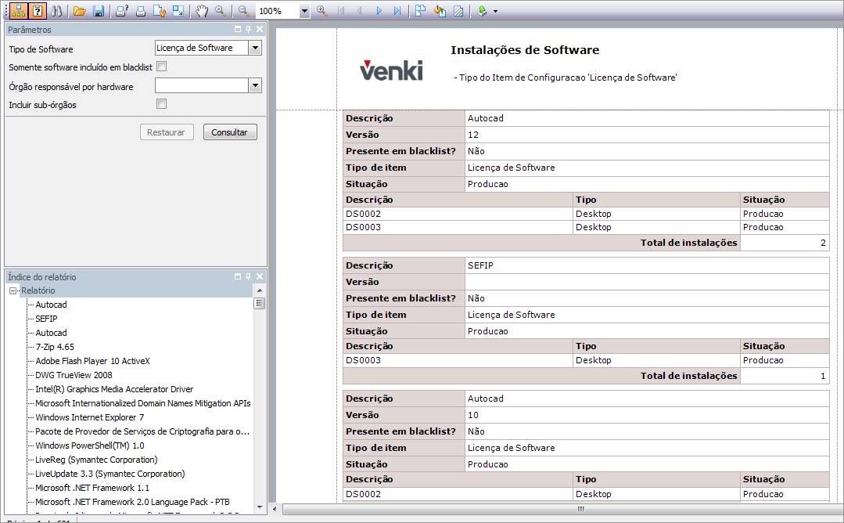Toggle the parameters panel question-mark icon

37,10
